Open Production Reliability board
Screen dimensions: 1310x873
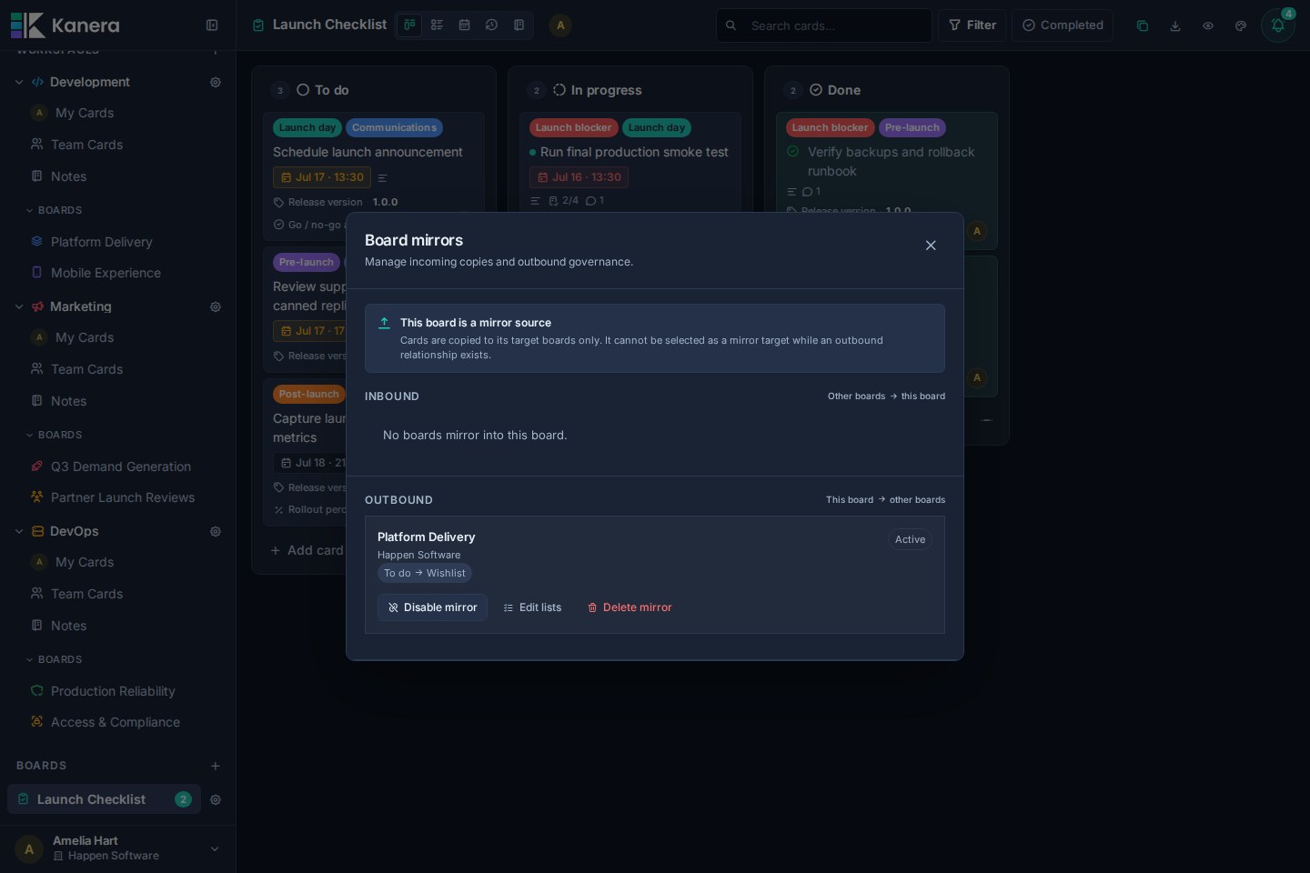click(x=113, y=691)
